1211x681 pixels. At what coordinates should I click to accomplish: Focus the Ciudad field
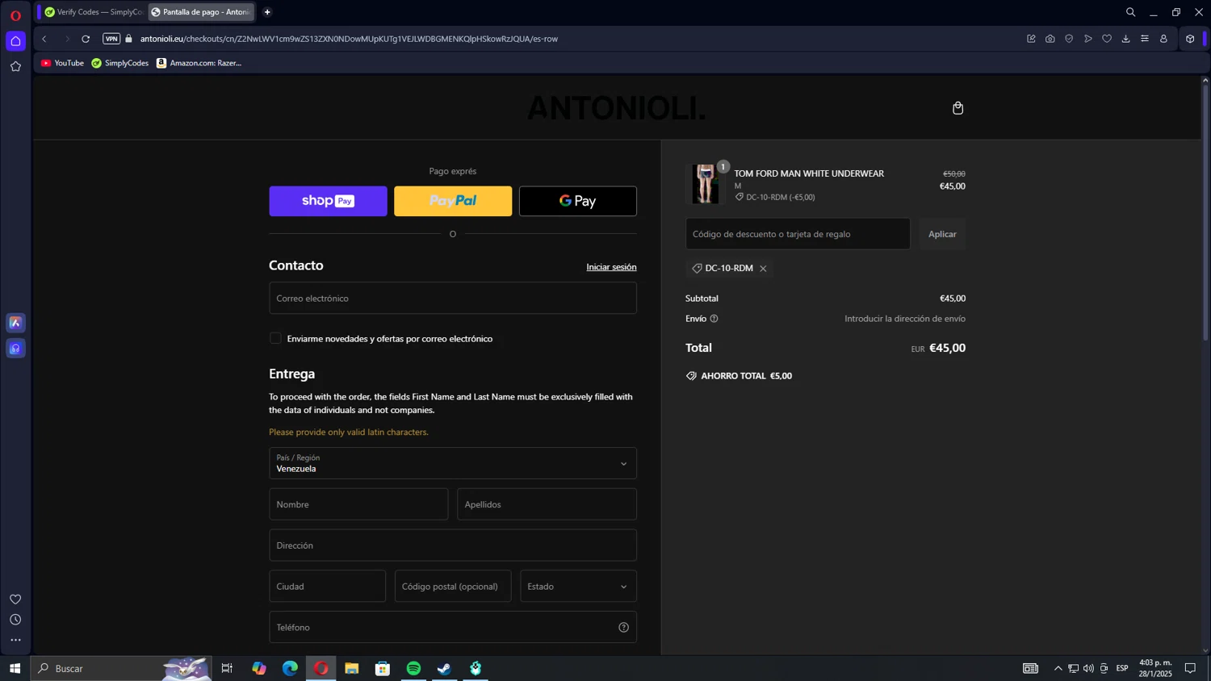point(327,587)
